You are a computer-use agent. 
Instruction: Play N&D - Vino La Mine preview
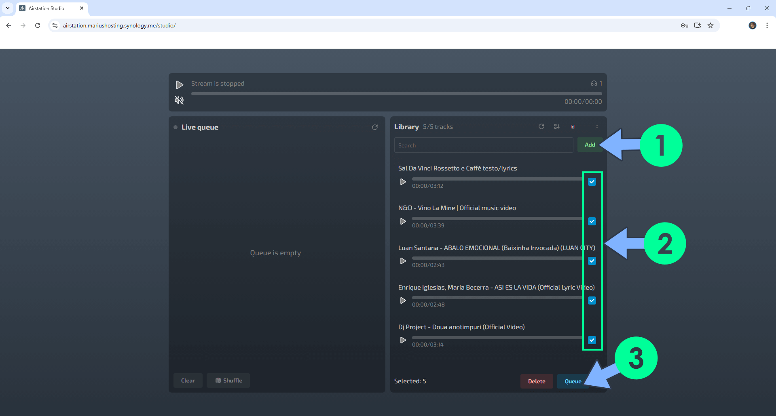pos(403,221)
